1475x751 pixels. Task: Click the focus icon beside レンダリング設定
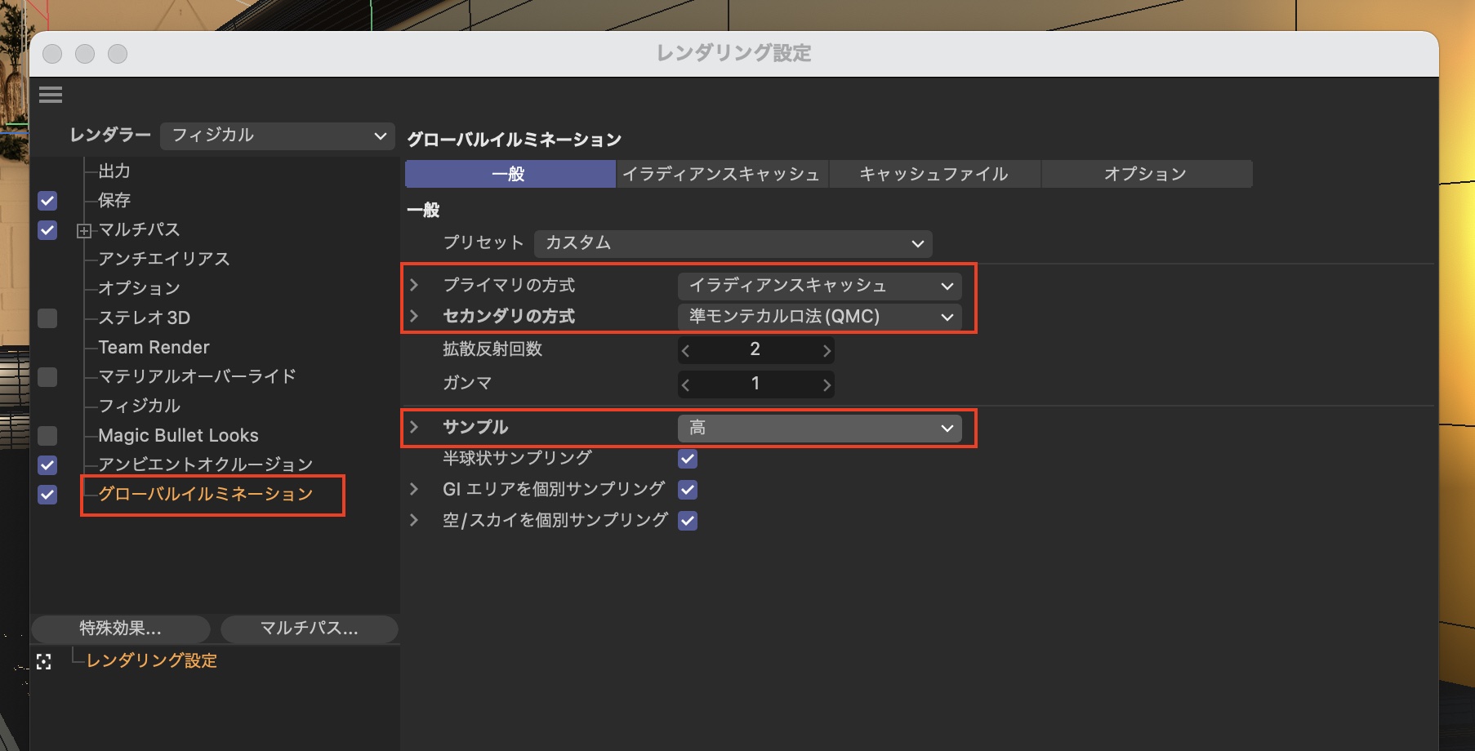44,662
